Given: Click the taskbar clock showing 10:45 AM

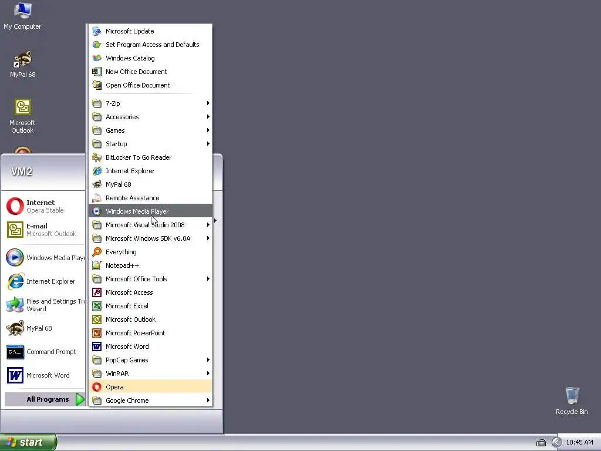Looking at the screenshot, I should [x=579, y=443].
